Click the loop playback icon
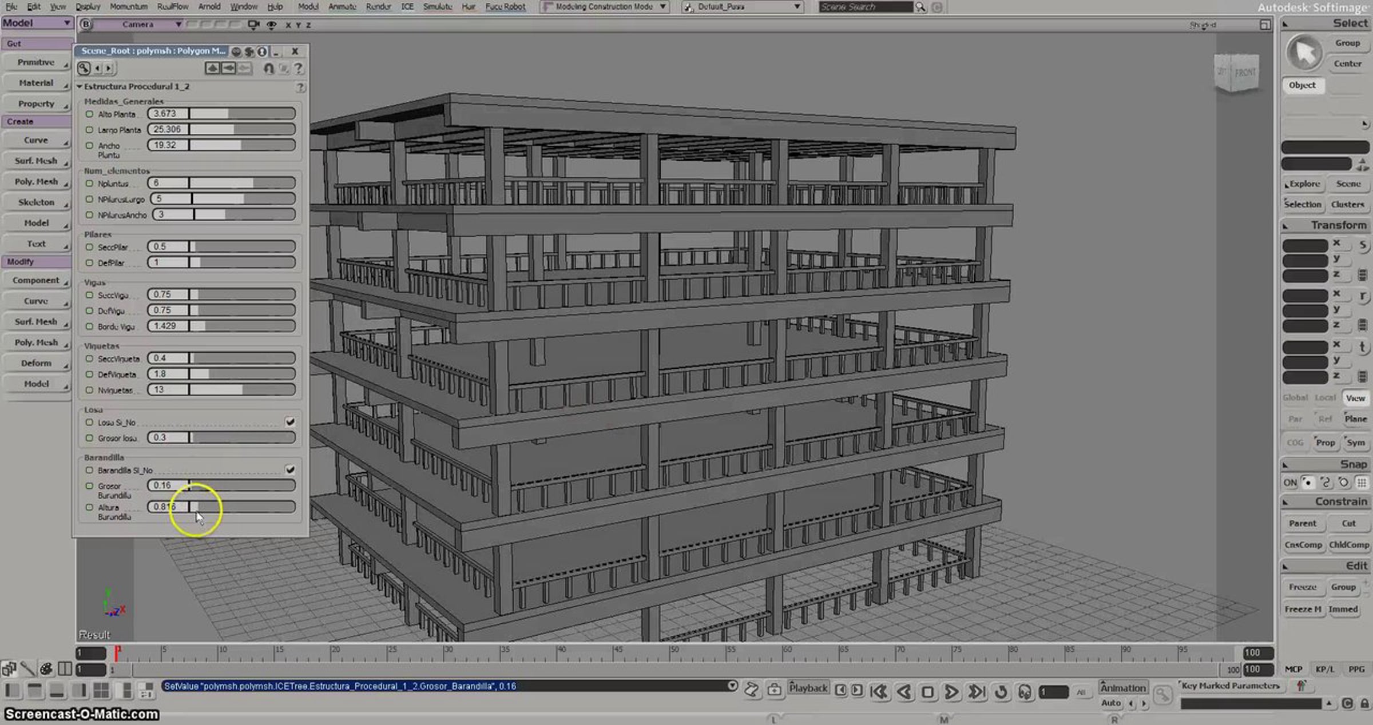 [1001, 692]
